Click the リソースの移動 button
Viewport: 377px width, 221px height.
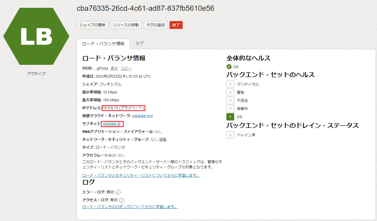pyautogui.click(x=126, y=25)
